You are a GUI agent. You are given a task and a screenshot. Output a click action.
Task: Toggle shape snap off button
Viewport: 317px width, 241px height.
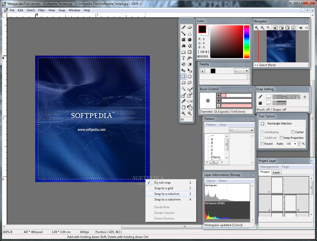coord(268,103)
